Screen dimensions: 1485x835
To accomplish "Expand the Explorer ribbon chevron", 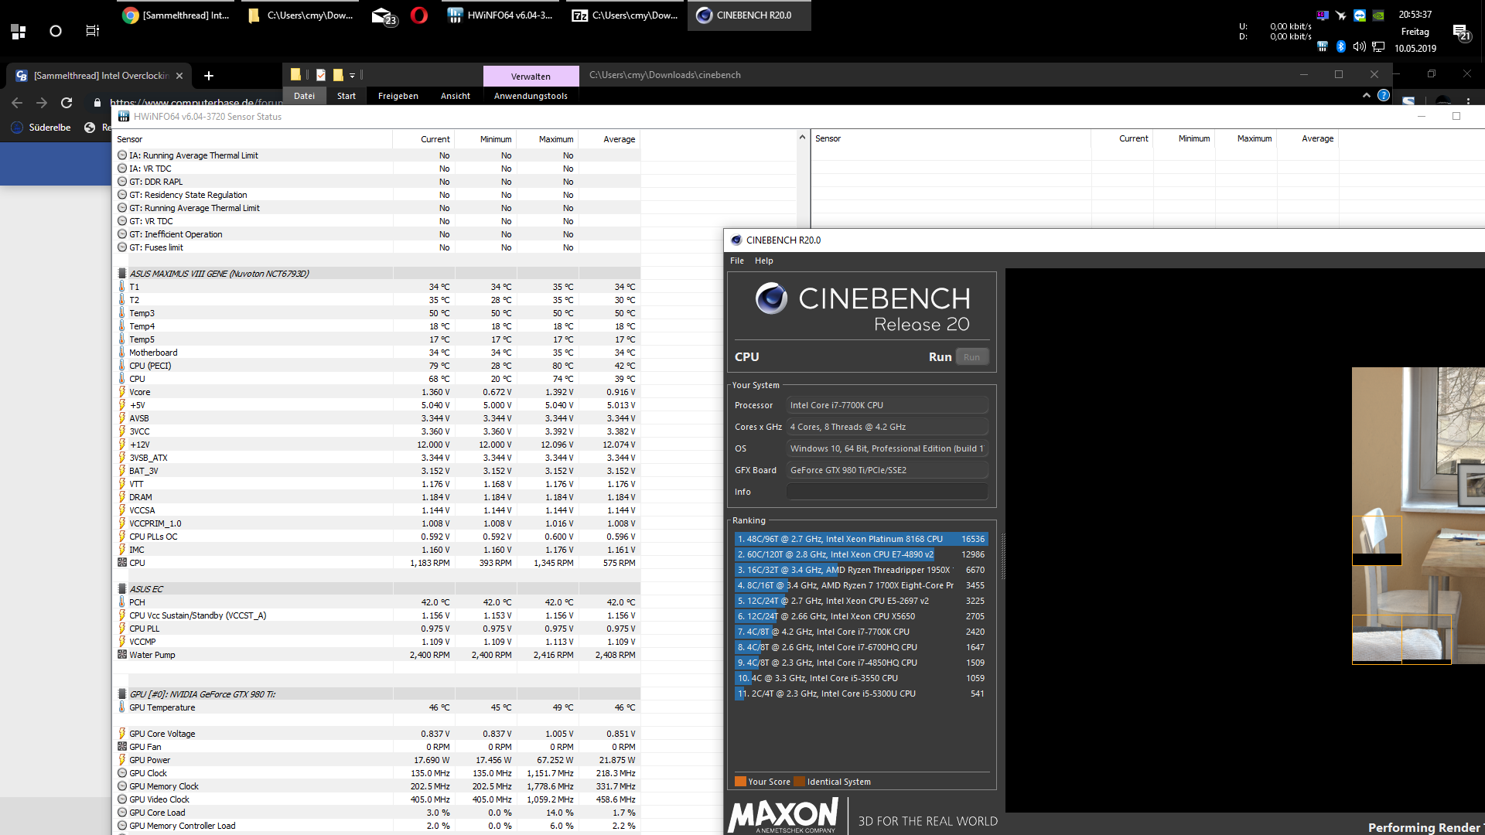I will pyautogui.click(x=1366, y=96).
